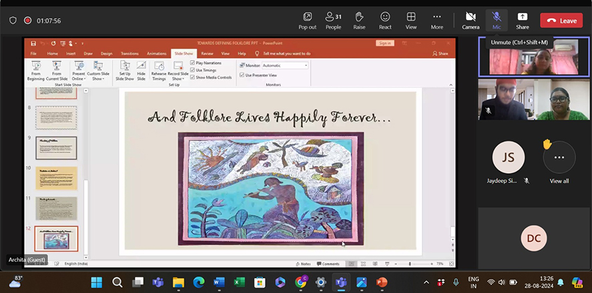Click the zoom in plus button
The width and height of the screenshot is (592, 293).
tap(432, 264)
